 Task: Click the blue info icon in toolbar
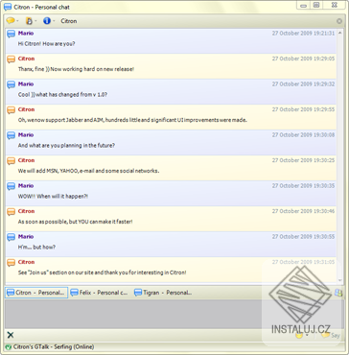pyautogui.click(x=47, y=21)
